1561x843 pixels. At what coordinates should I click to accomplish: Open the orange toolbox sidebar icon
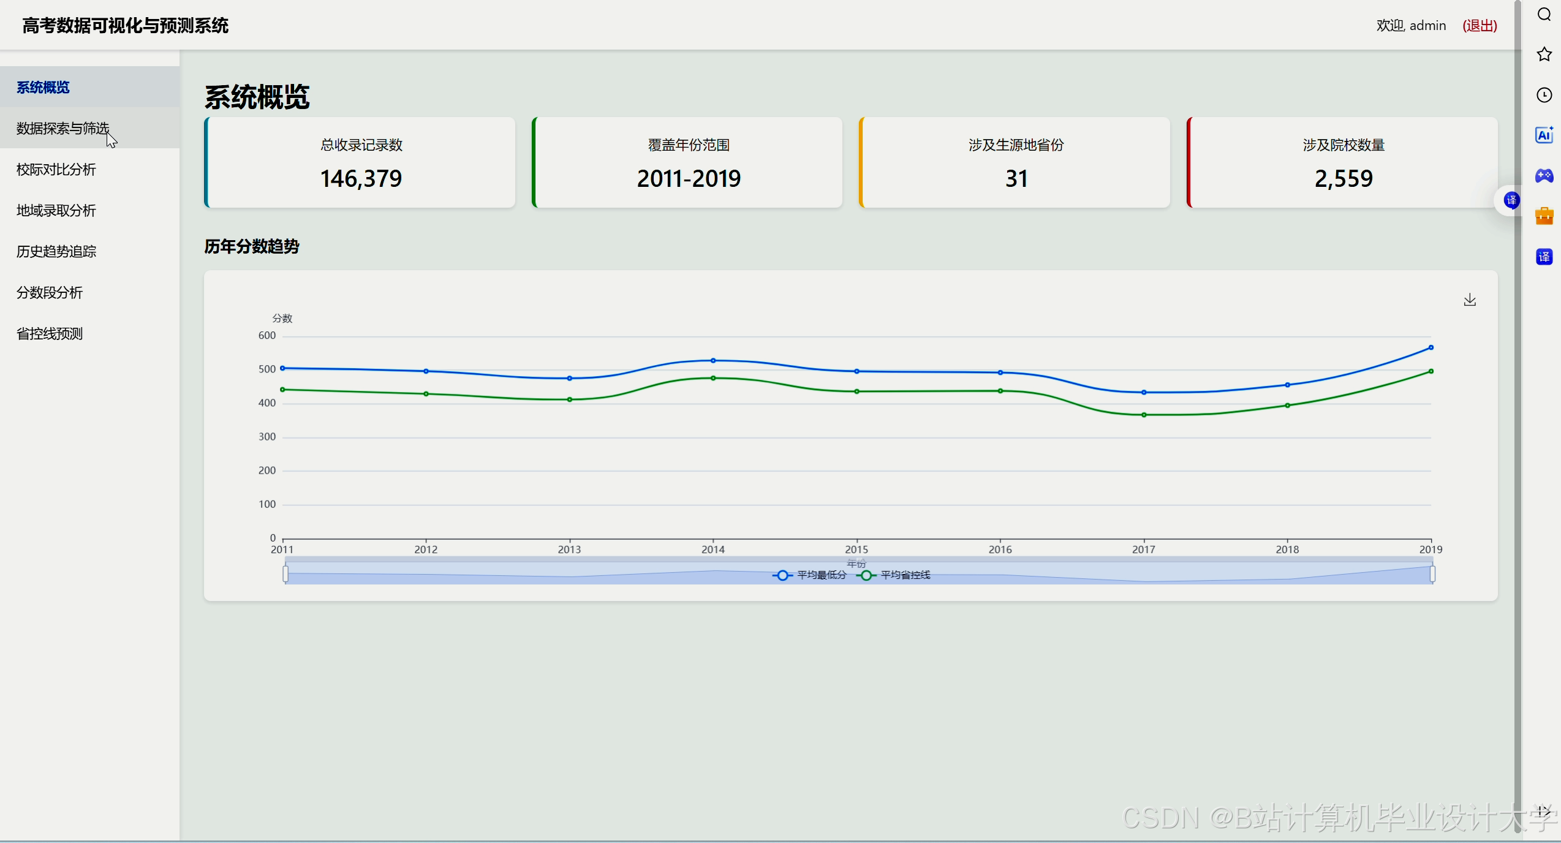click(1544, 216)
